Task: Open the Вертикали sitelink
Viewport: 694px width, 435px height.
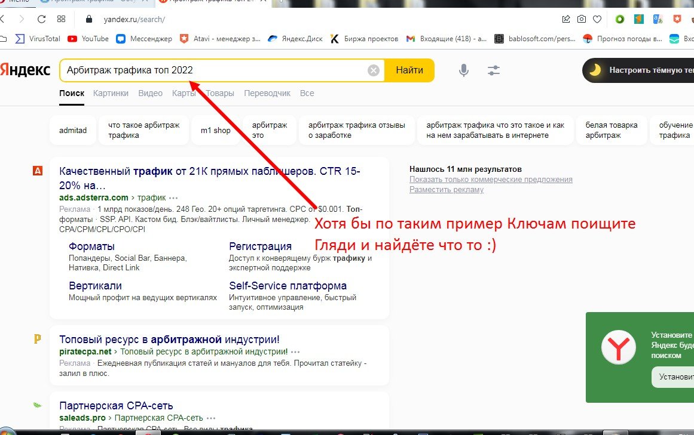Action: coord(95,286)
